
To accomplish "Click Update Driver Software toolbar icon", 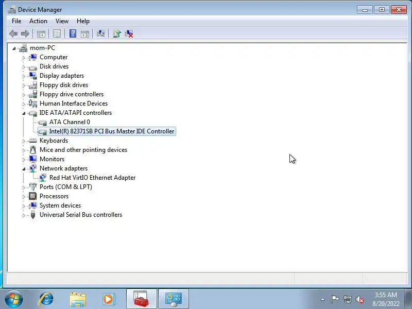I will pos(117,33).
